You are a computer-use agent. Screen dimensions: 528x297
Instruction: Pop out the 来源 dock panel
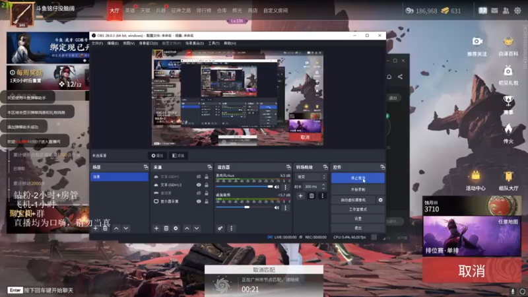pos(210,167)
